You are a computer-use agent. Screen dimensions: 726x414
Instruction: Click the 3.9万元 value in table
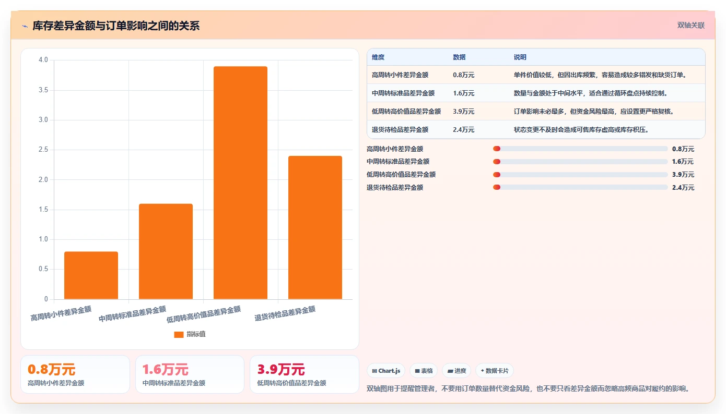pyautogui.click(x=464, y=112)
